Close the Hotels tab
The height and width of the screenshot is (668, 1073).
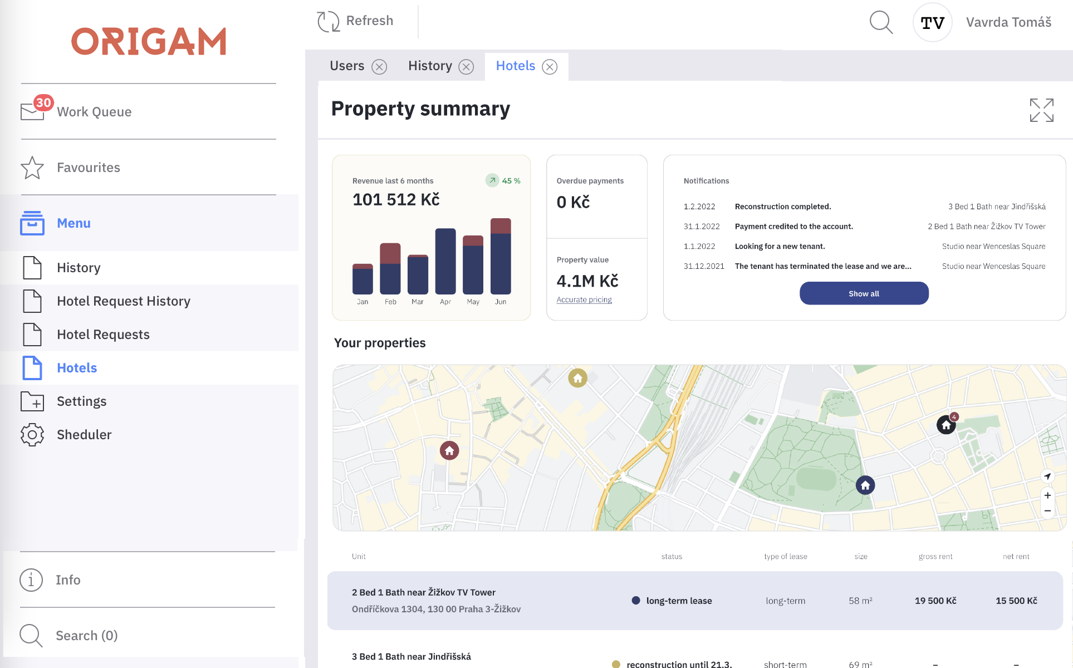tap(550, 67)
